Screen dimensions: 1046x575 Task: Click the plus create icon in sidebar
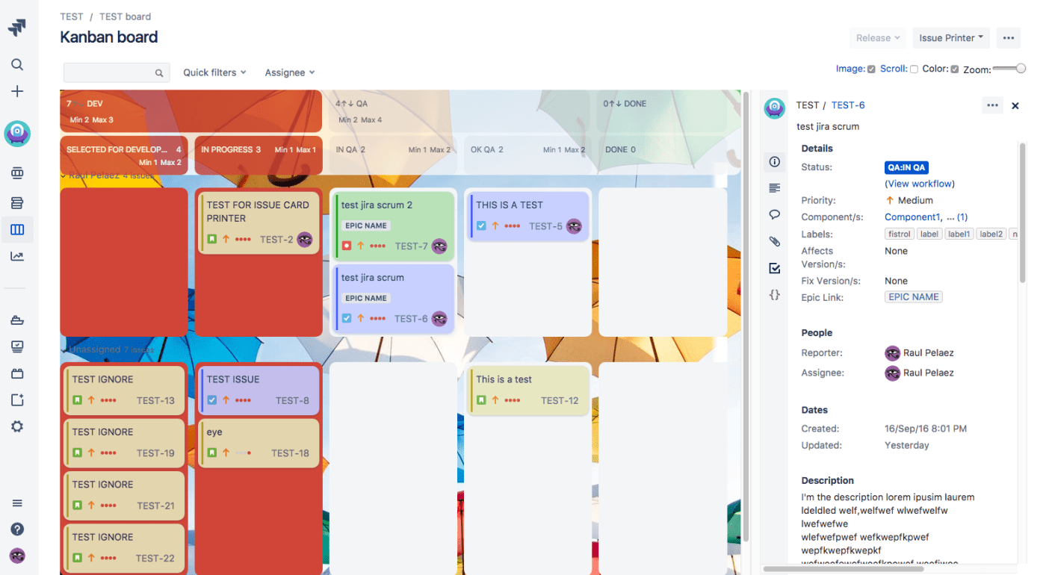pyautogui.click(x=17, y=91)
